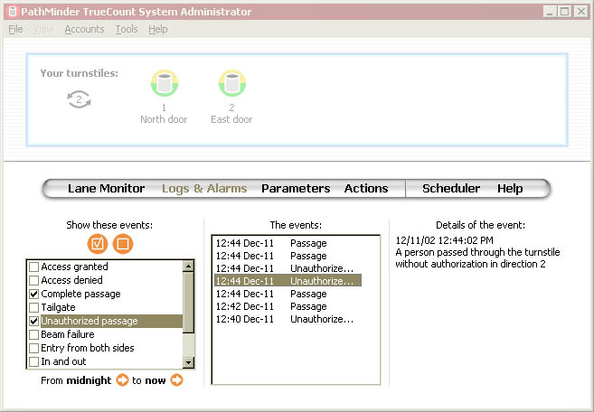Open the Tools menu
The image size is (594, 412).
click(127, 29)
